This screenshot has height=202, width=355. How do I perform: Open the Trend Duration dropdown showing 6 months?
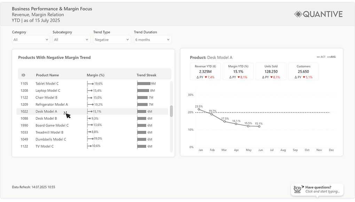coord(152,39)
